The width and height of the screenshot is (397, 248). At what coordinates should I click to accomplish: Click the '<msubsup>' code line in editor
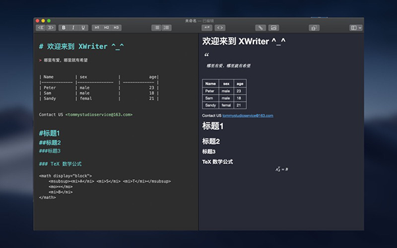click(x=110, y=181)
